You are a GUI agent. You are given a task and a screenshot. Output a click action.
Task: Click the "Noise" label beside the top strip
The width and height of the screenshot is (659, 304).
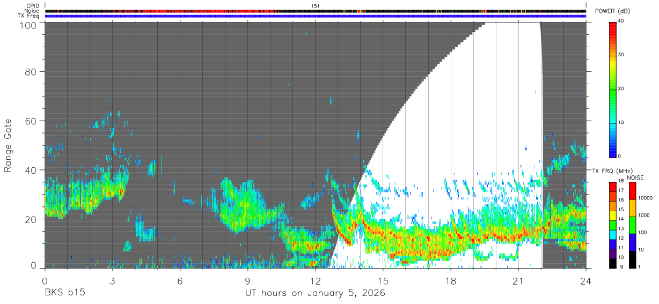(32, 11)
